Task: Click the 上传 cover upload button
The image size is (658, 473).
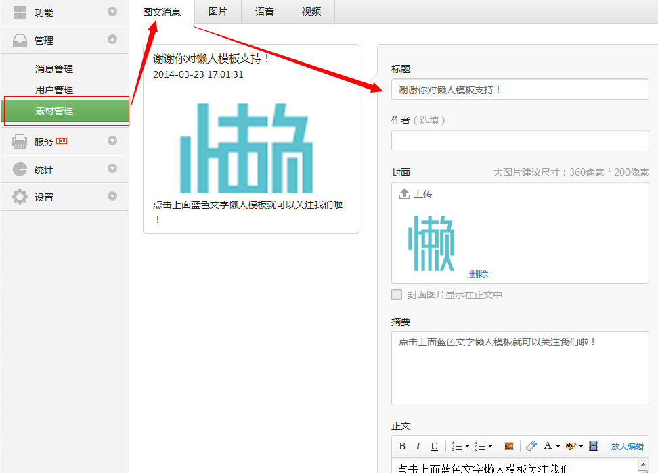Action: [416, 193]
